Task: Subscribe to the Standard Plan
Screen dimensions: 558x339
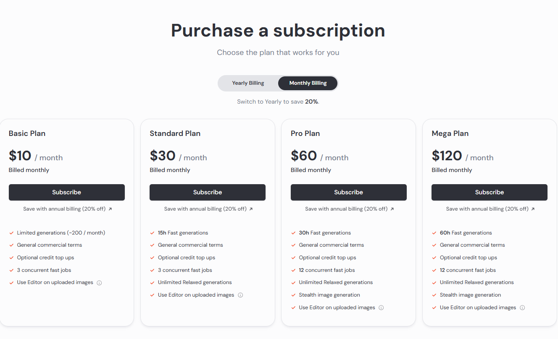Action: [208, 192]
